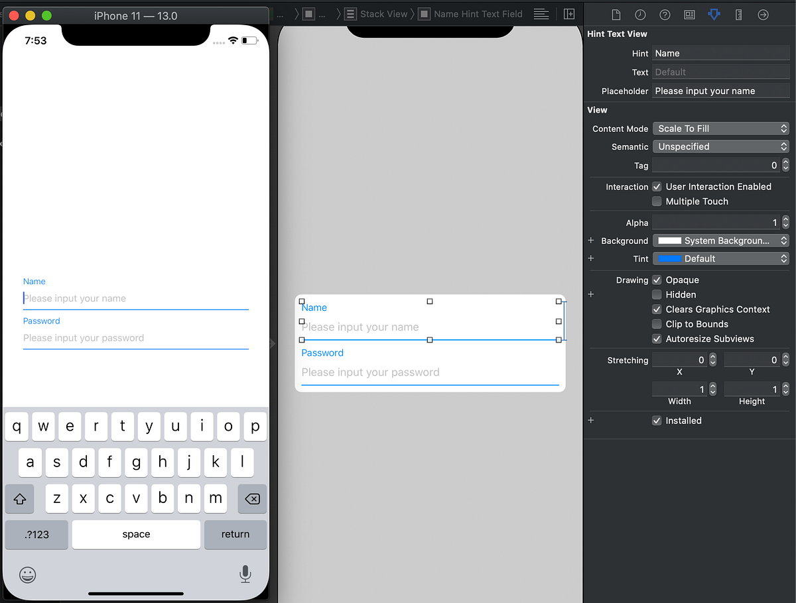This screenshot has height=603, width=796.
Task: Open the File inspector
Action: pyautogui.click(x=616, y=14)
